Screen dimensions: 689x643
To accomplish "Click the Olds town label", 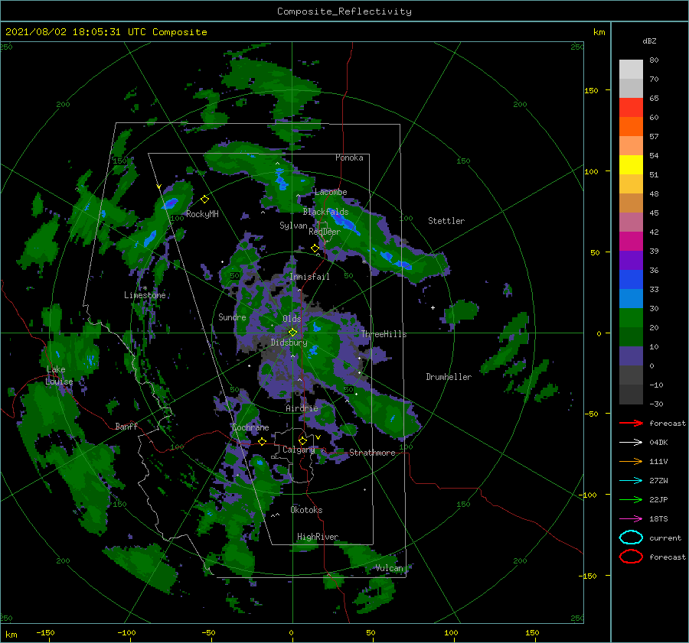I will 292,319.
